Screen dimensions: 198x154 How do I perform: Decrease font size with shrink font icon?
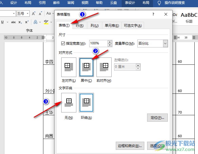pyautogui.click(x=40, y=13)
